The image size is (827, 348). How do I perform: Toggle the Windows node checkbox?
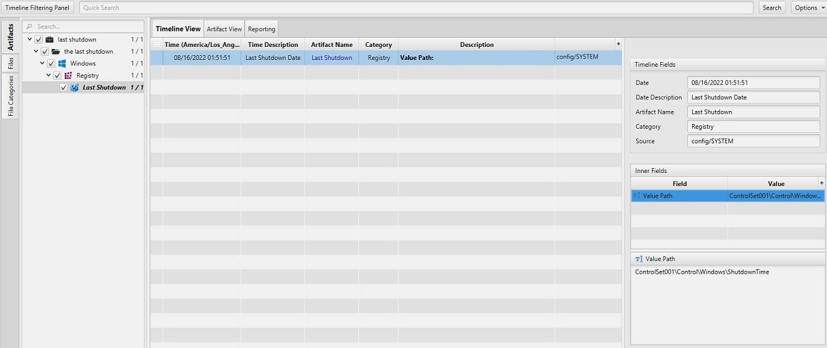tap(51, 63)
